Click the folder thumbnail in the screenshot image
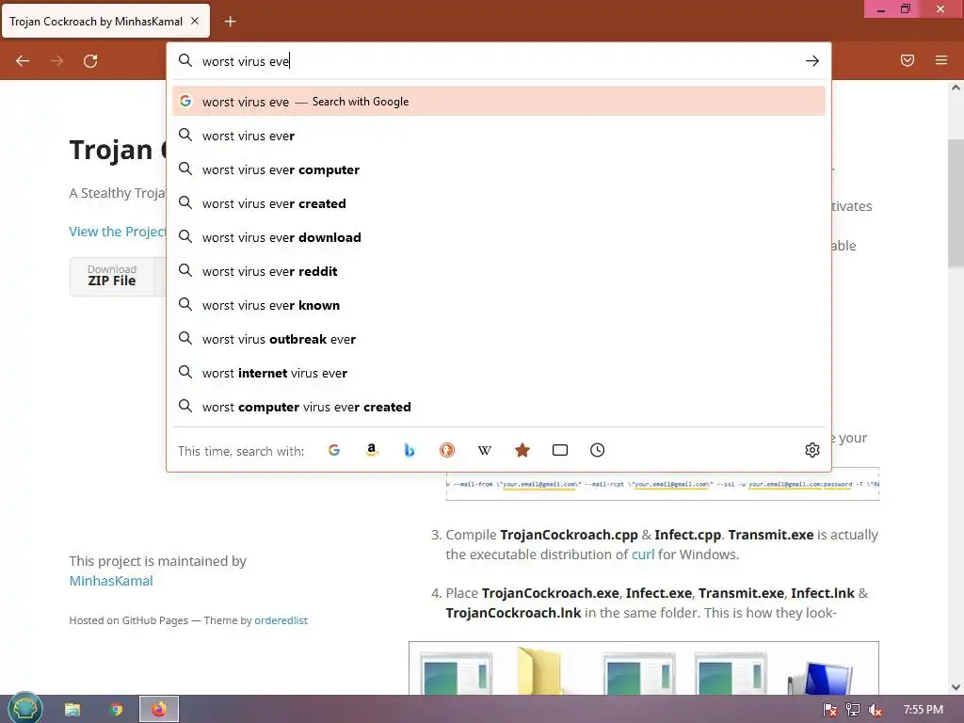 pos(539,670)
